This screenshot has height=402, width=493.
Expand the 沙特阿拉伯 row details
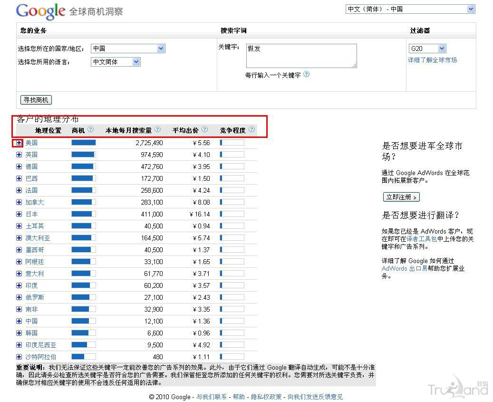pyautogui.click(x=19, y=357)
